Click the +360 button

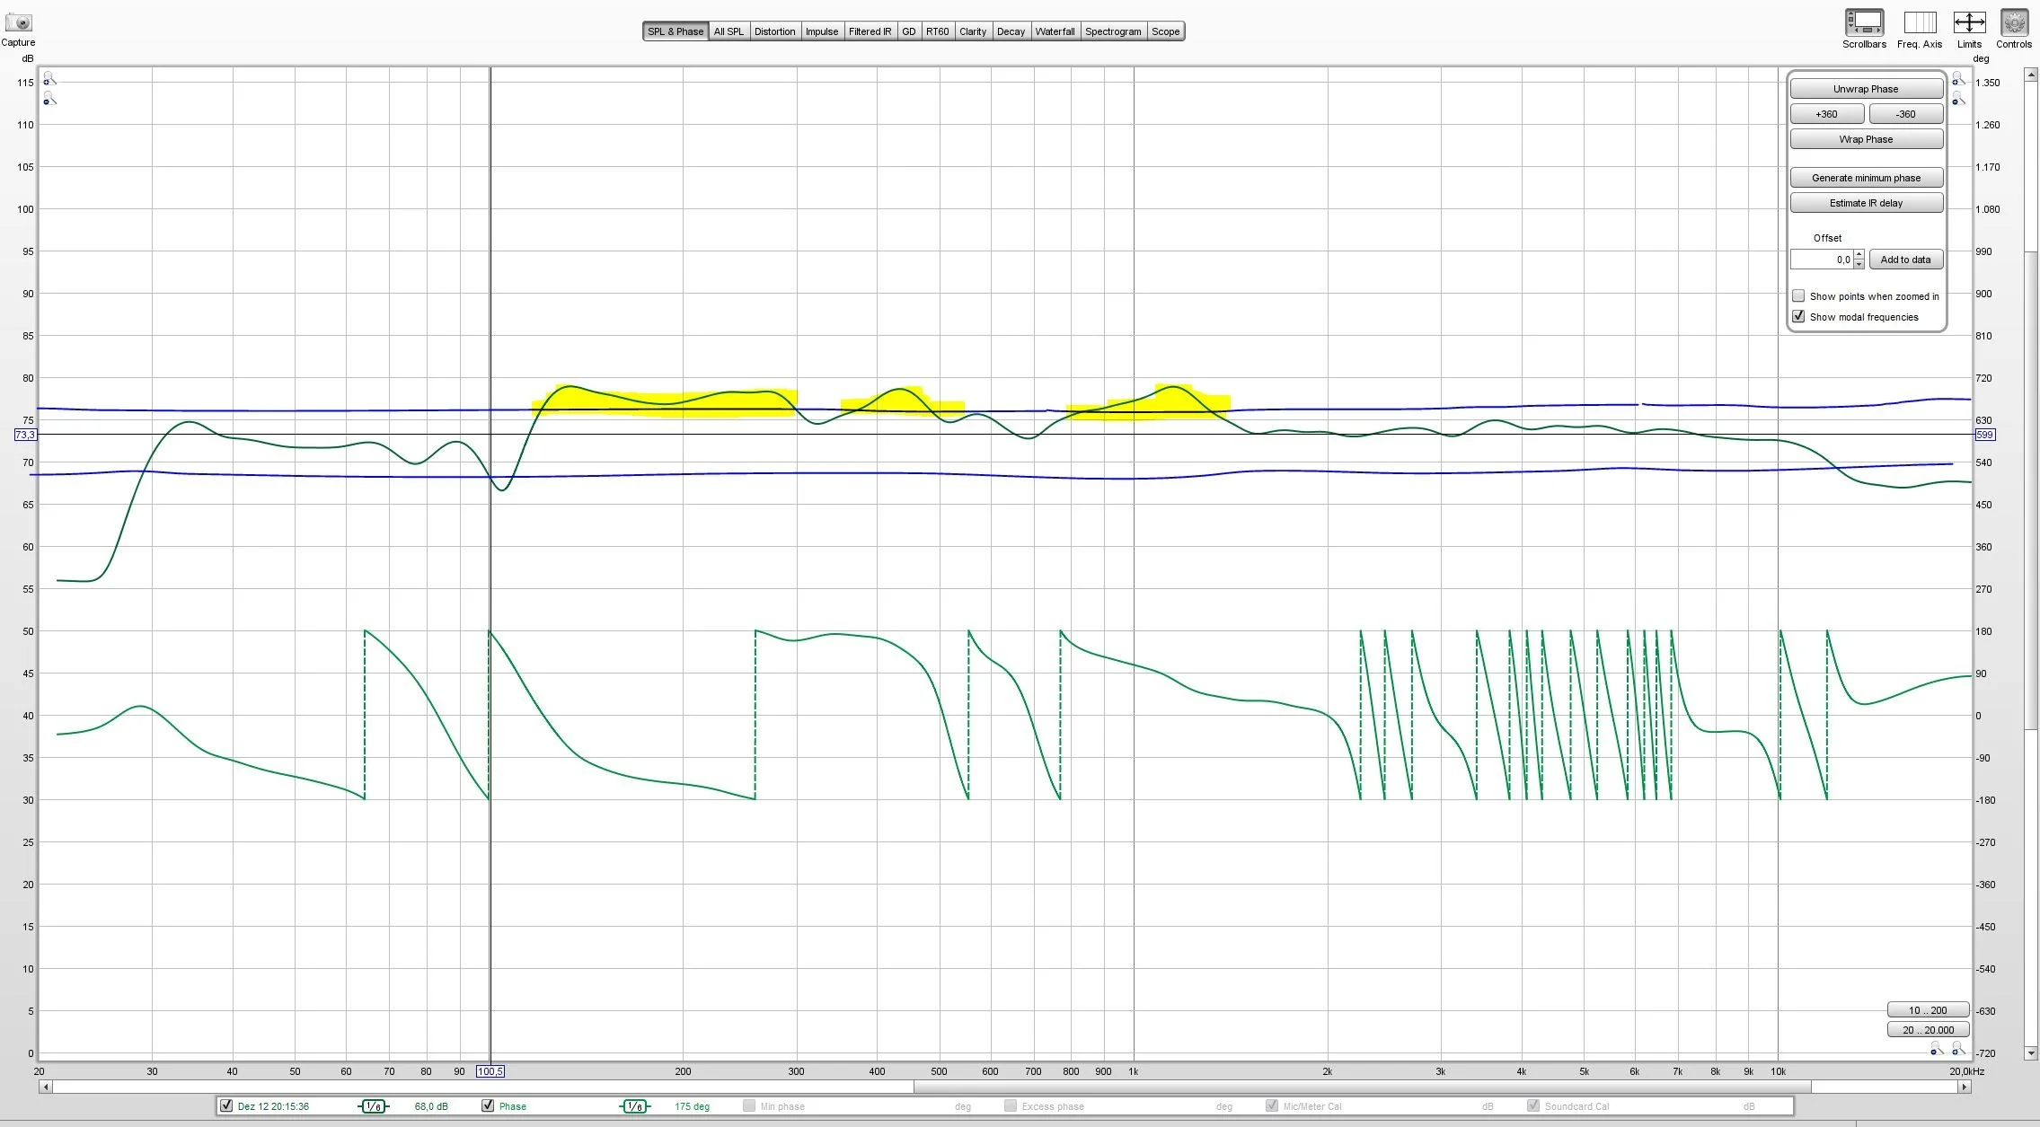coord(1826,114)
